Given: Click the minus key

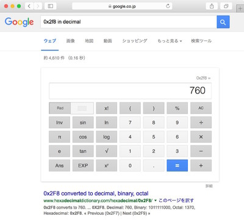Looking at the screenshot, I should pos(201,151).
